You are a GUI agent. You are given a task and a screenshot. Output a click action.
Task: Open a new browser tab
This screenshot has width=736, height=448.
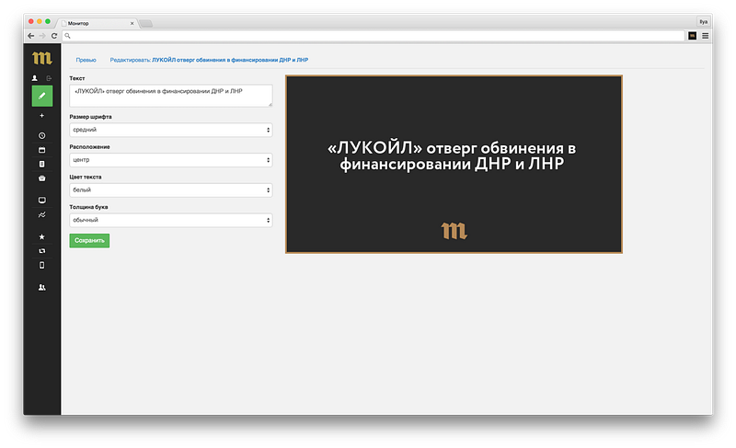pos(146,23)
